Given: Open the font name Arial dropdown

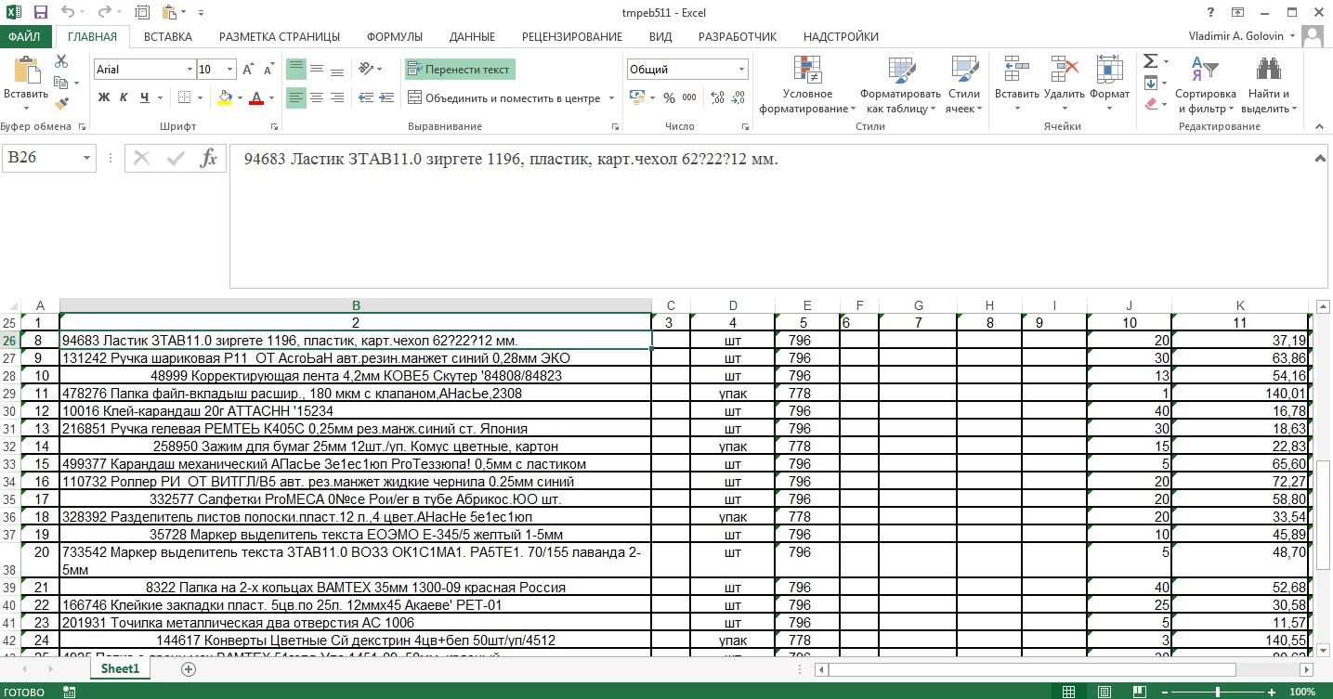Looking at the screenshot, I should pyautogui.click(x=189, y=70).
